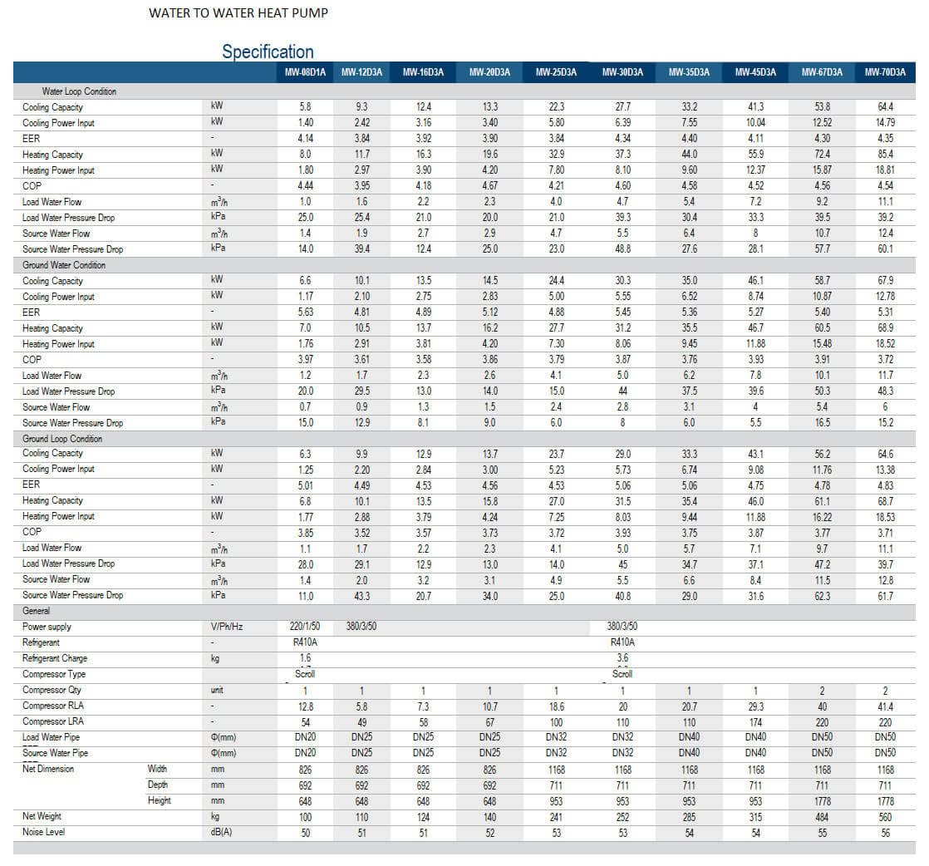Select the 220/1/50 power supply value
929x866 pixels.
[x=304, y=627]
